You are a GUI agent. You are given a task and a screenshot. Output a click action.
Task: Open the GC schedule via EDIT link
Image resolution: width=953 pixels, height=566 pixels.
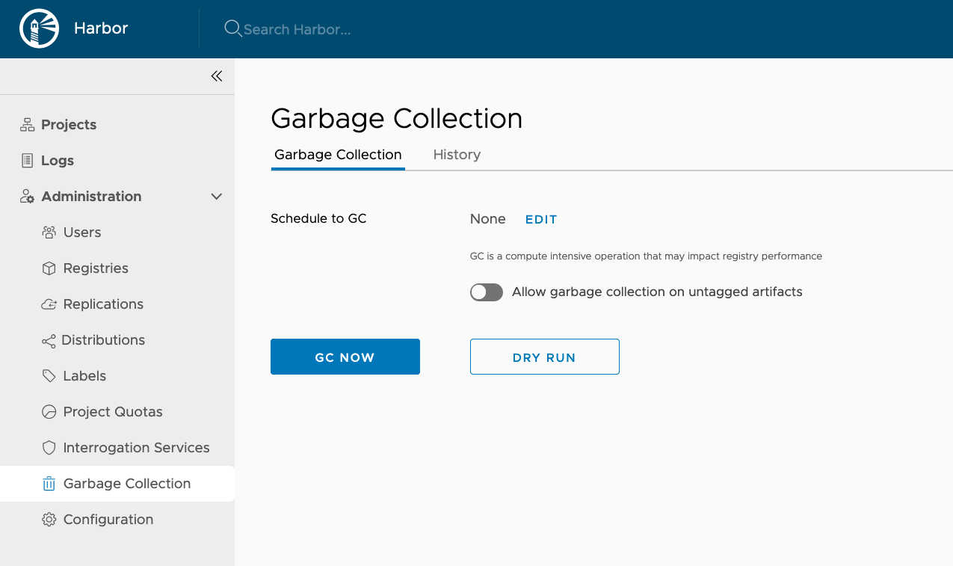[540, 219]
